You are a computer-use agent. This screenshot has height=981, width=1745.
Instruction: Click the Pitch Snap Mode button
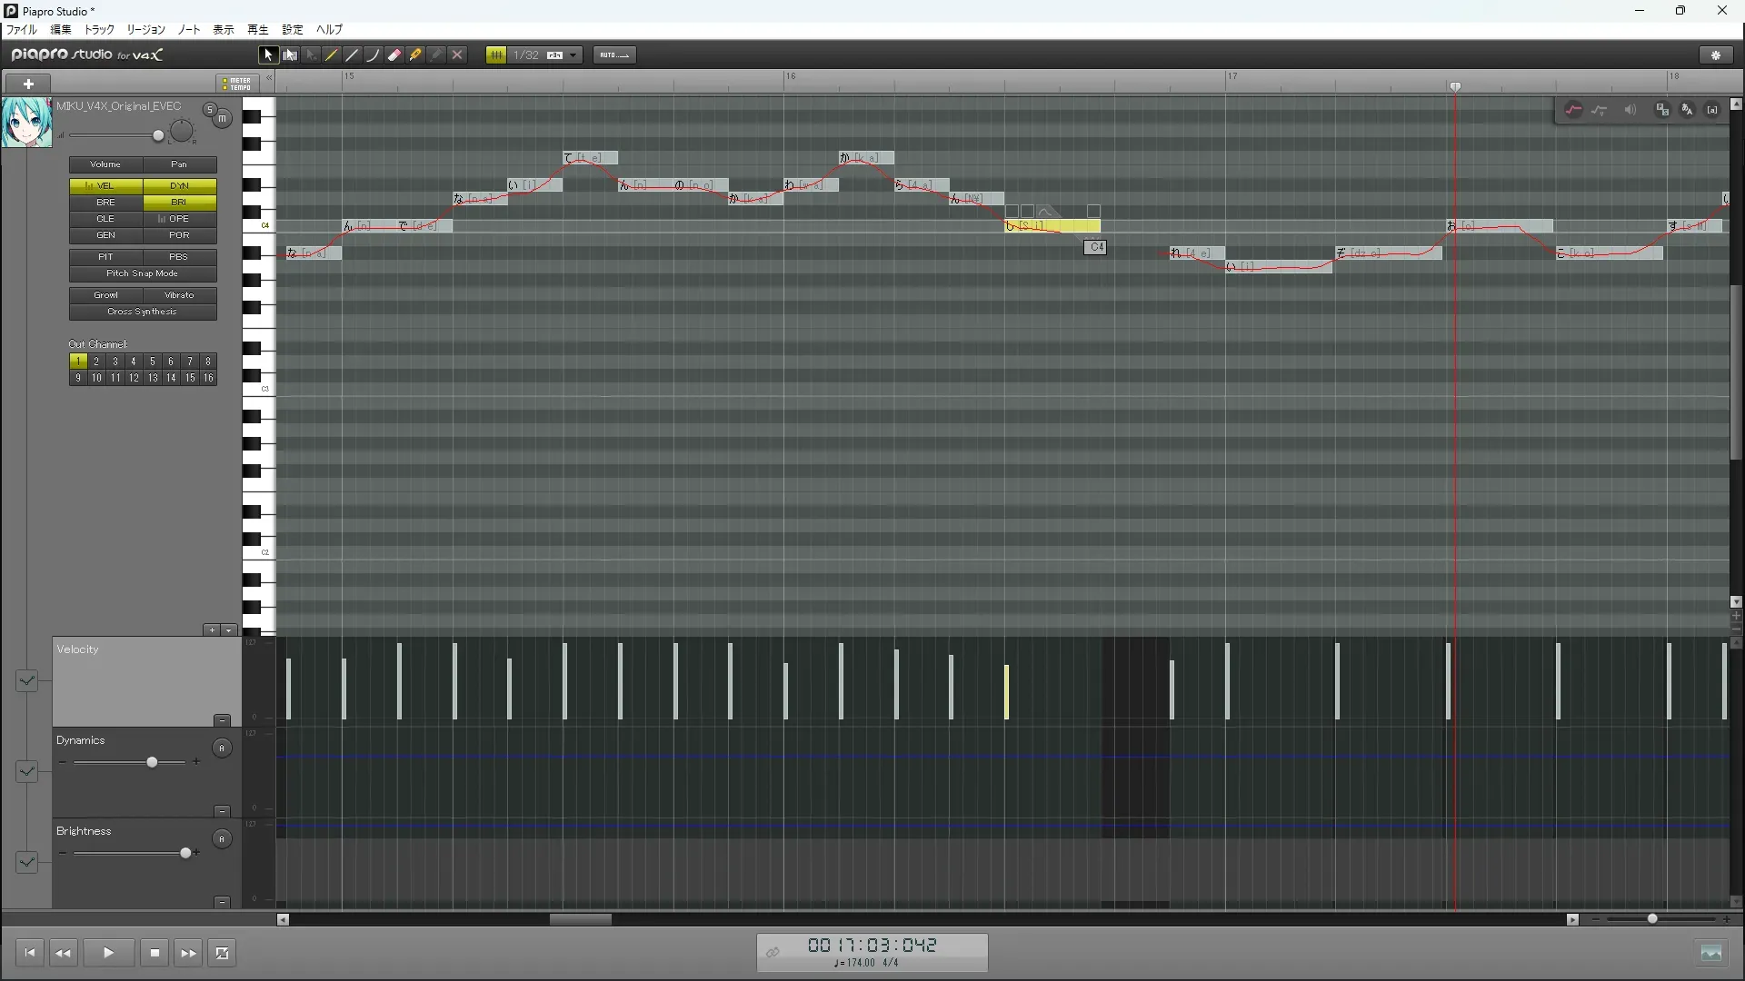pos(143,273)
